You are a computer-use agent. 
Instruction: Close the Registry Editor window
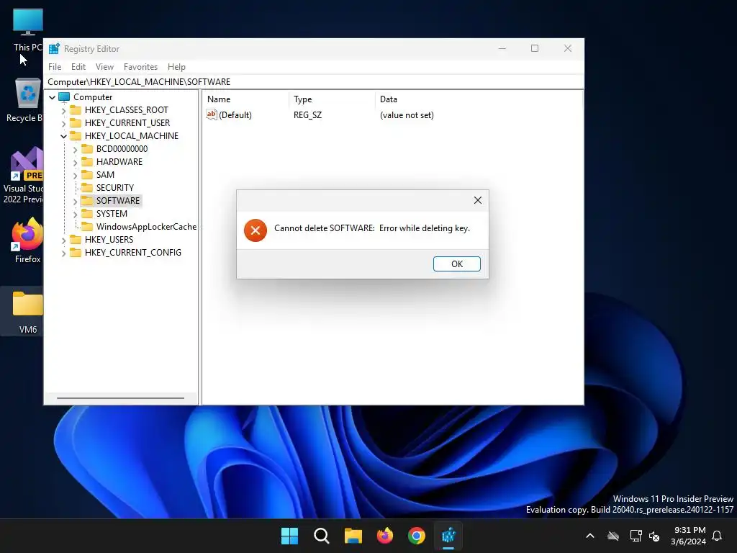point(568,48)
